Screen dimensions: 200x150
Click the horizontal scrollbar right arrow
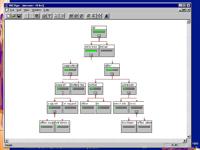184,141
